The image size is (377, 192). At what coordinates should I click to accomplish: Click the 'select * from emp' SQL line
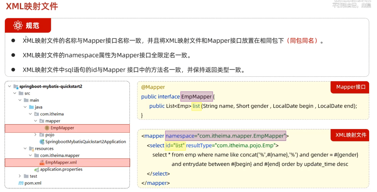click(x=255, y=155)
